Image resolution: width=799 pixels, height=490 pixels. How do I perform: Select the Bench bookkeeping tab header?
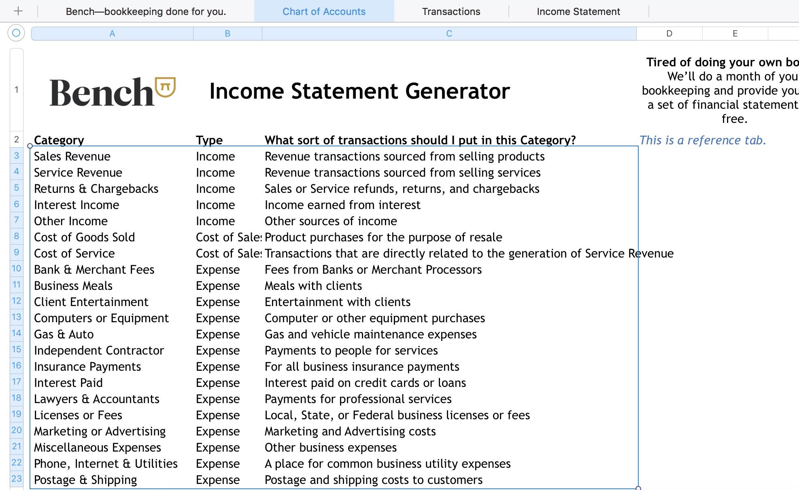[x=145, y=11]
